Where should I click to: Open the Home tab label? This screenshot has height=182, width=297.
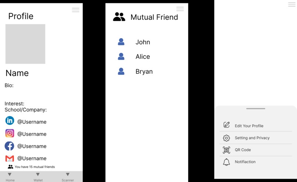point(10,180)
